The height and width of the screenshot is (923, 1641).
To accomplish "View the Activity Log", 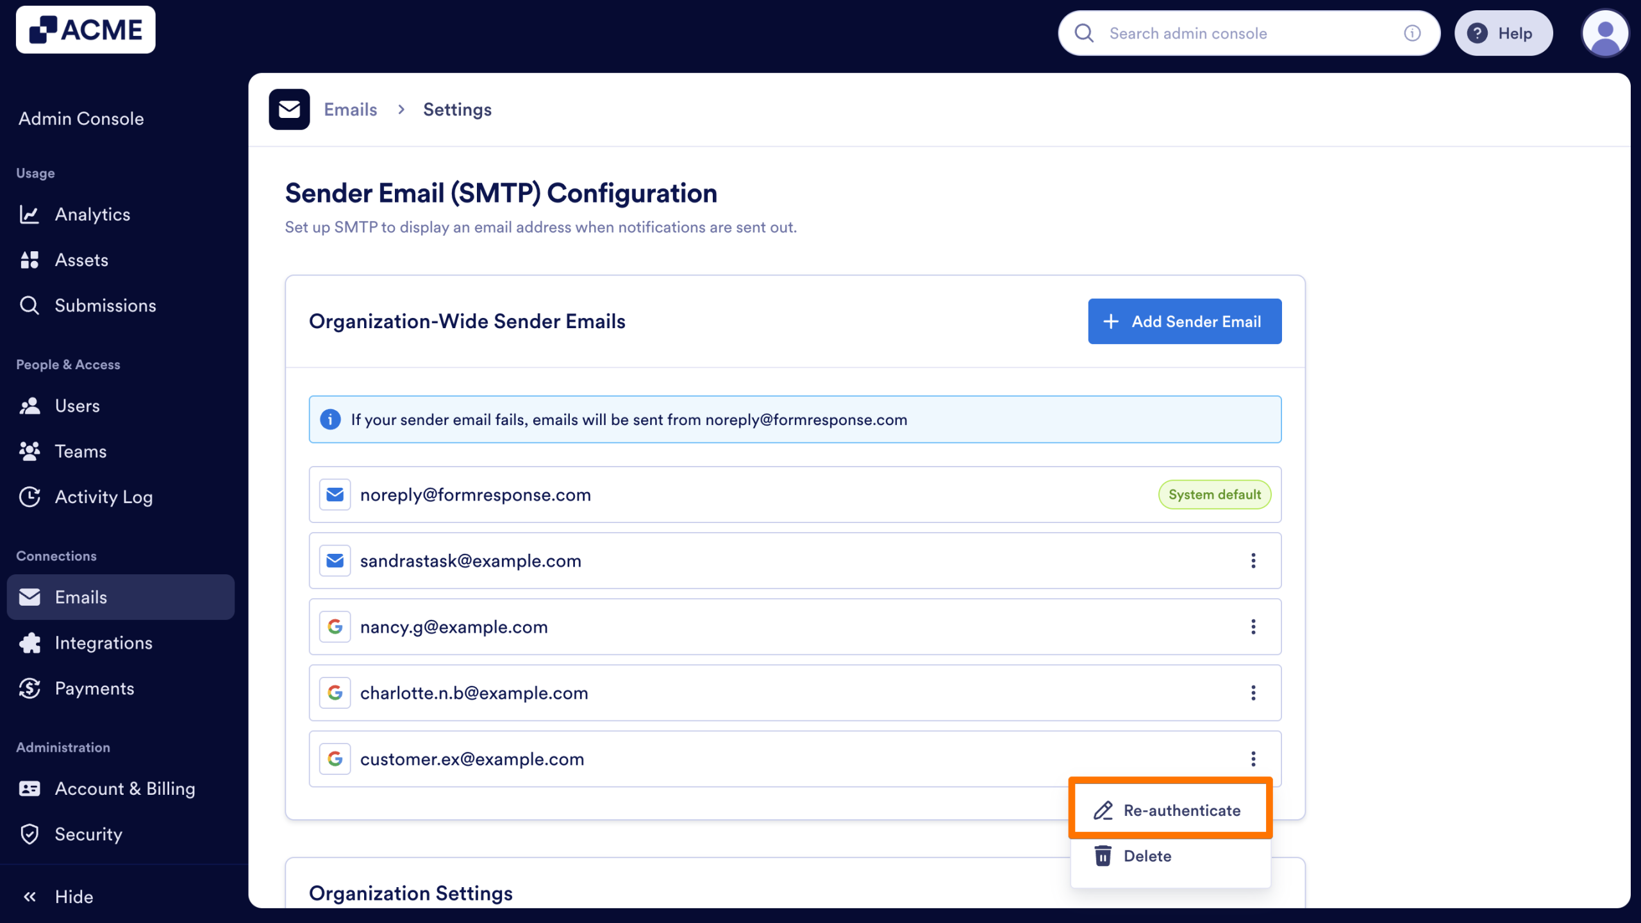I will coord(103,497).
